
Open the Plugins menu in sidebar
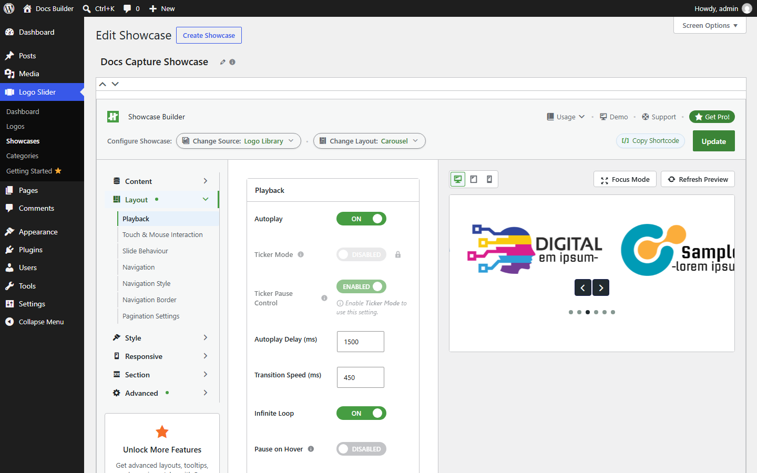[42, 250]
